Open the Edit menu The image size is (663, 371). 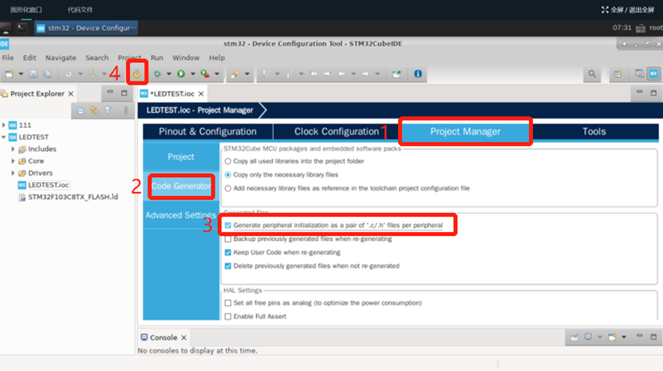30,57
